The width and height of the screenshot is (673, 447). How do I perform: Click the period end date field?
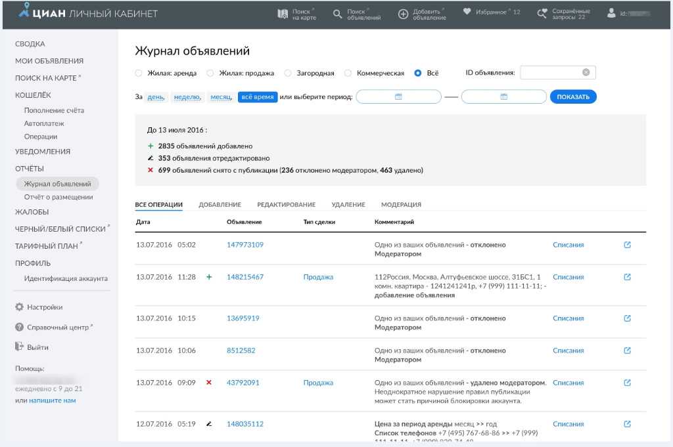504,97
